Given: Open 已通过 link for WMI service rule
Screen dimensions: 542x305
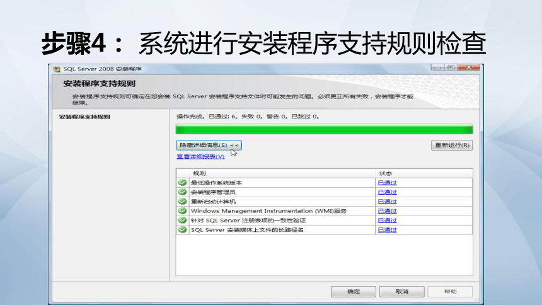Looking at the screenshot, I should click(387, 210).
